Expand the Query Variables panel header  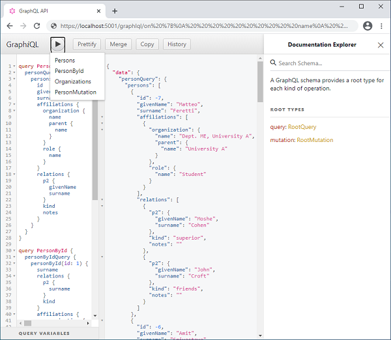pos(50,333)
